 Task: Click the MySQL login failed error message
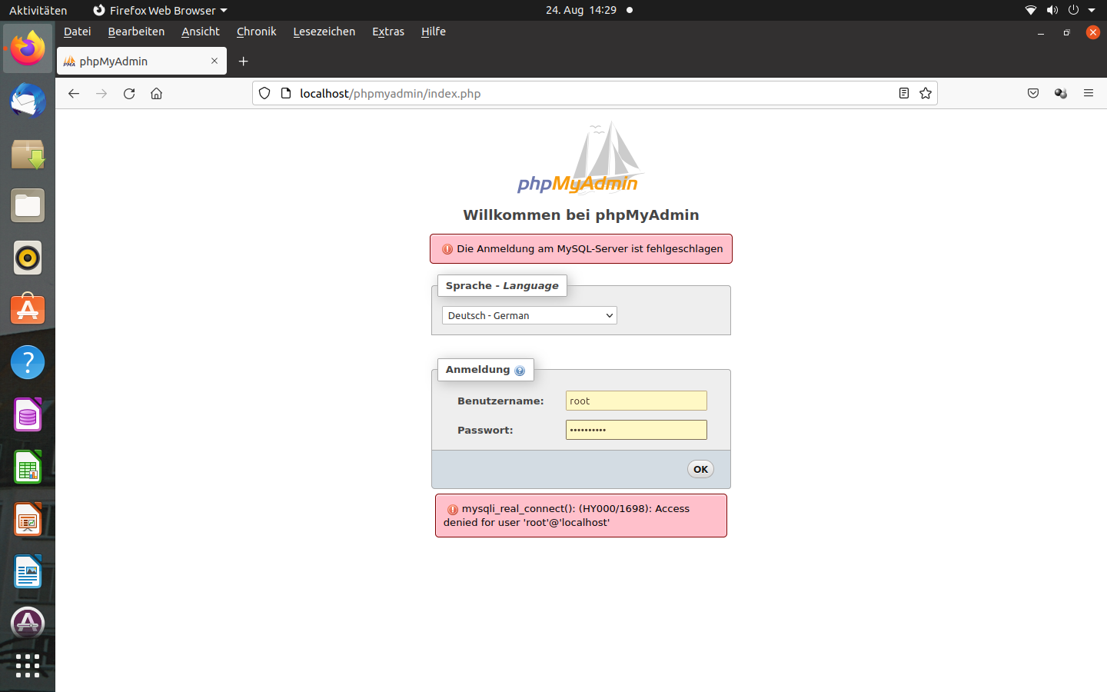(581, 248)
